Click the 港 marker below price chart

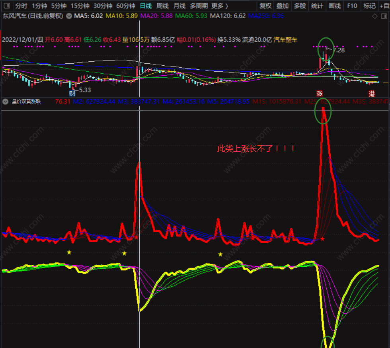pyautogui.click(x=372, y=94)
